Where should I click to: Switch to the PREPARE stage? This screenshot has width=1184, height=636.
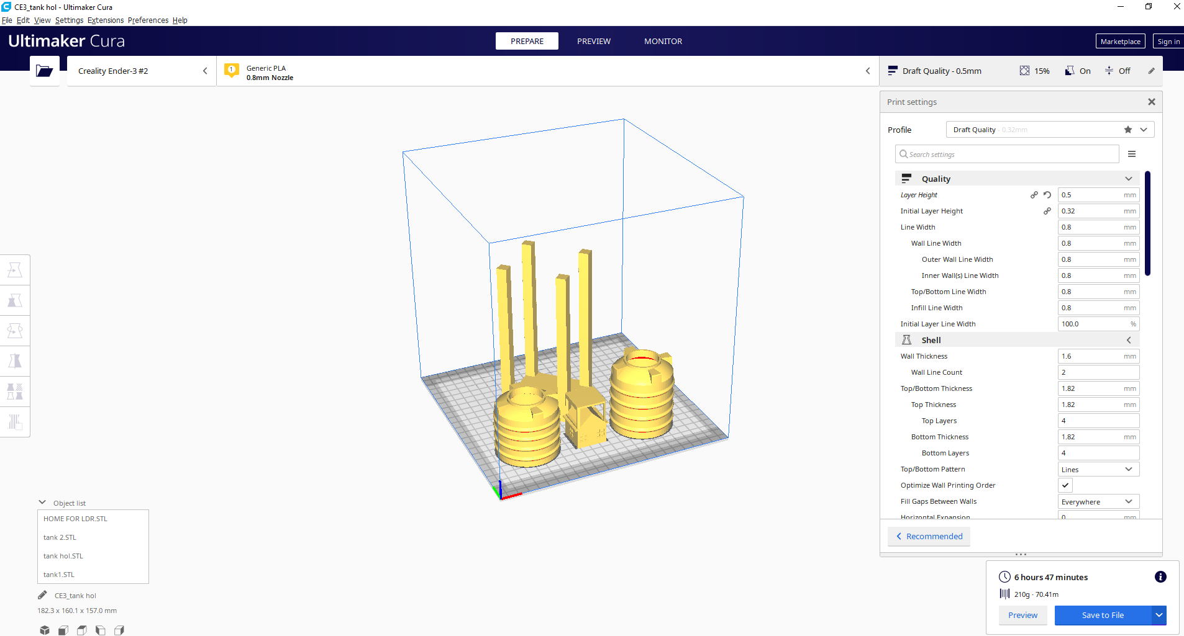(x=527, y=41)
